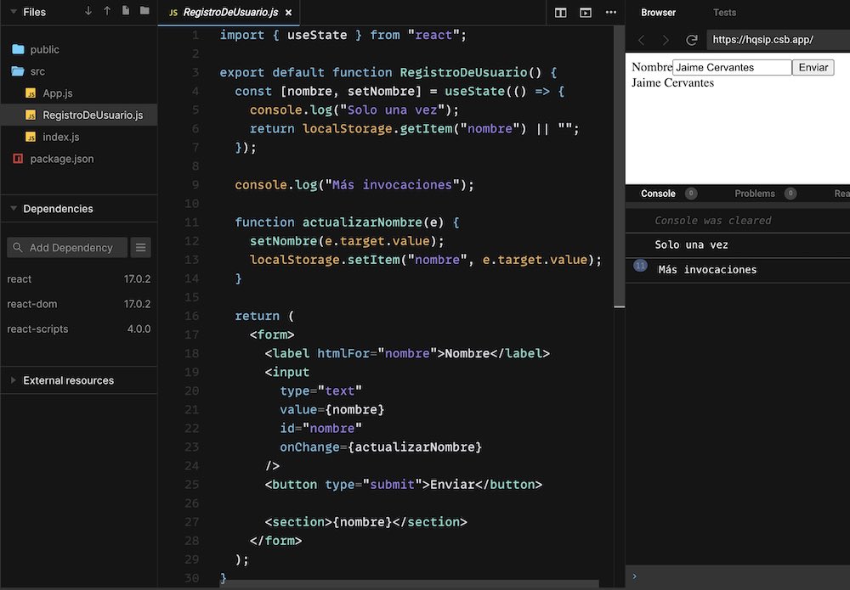Image resolution: width=850 pixels, height=590 pixels.
Task: Collapse the Dependencies section
Action: pos(13,209)
